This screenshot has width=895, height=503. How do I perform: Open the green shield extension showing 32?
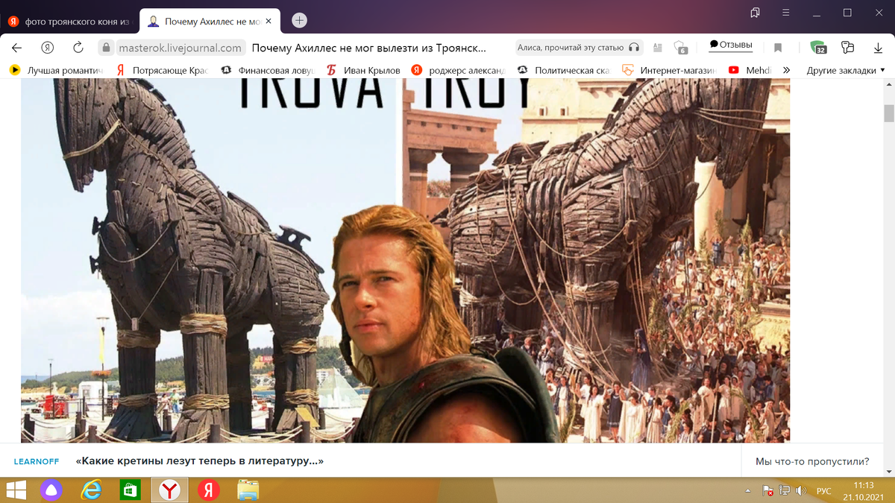coord(818,48)
